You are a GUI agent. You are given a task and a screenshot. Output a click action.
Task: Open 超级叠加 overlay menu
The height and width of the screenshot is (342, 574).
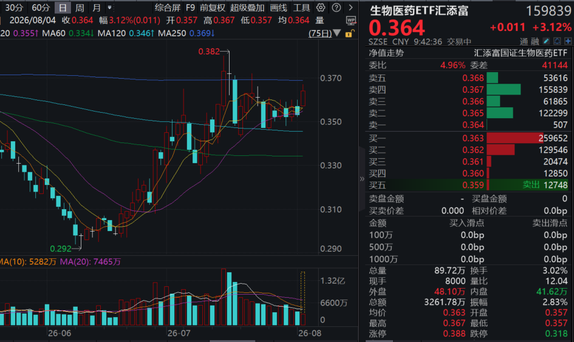[247, 7]
